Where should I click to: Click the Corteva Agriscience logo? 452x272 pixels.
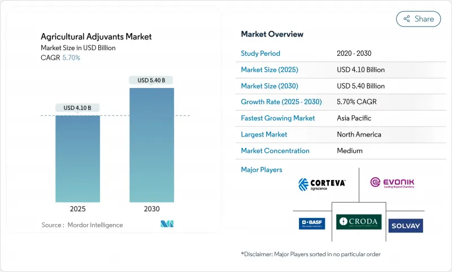321,183
